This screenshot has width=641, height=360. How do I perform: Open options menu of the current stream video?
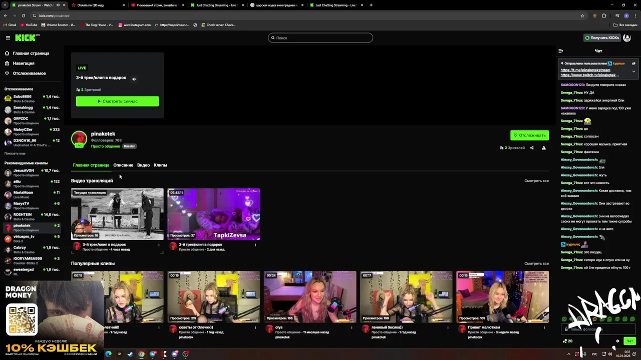[159, 245]
